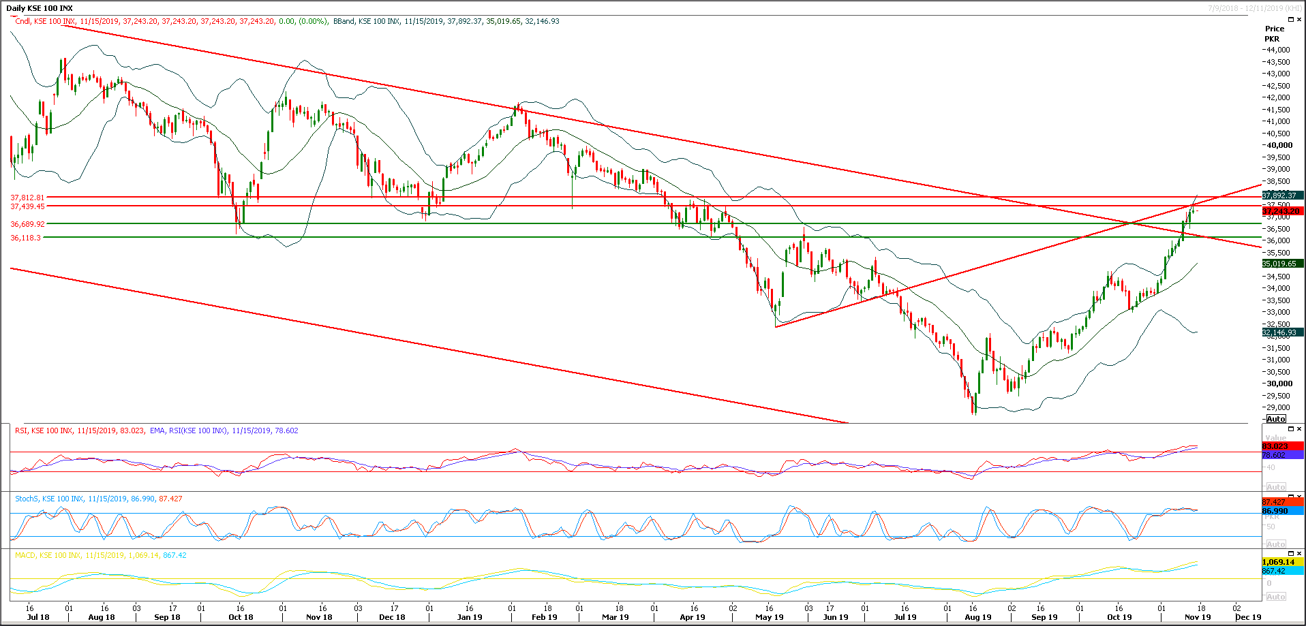Image resolution: width=1306 pixels, height=626 pixels.
Task: Maximize the RSI indicator panel
Action: [1290, 429]
